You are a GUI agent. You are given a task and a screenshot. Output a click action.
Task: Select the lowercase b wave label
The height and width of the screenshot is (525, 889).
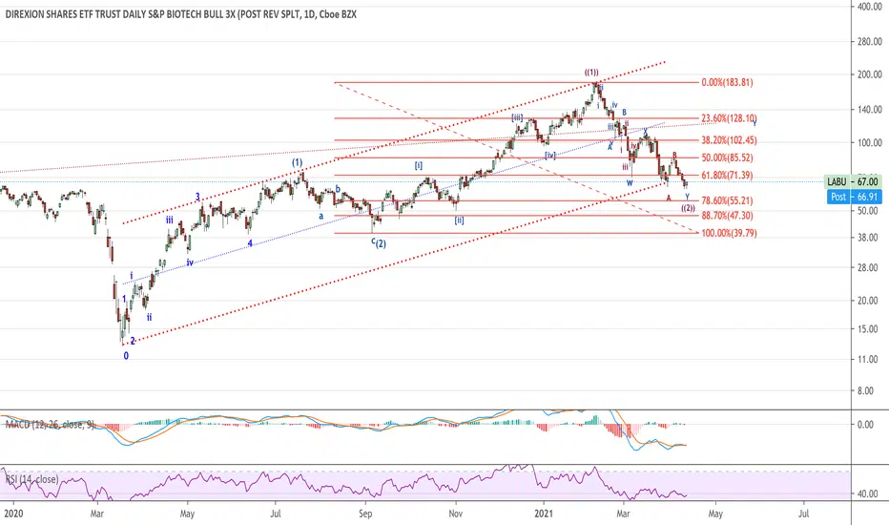(x=338, y=189)
